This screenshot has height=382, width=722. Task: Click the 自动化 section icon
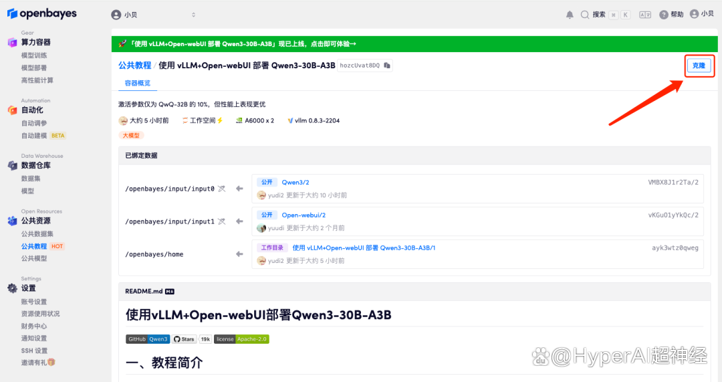click(13, 110)
